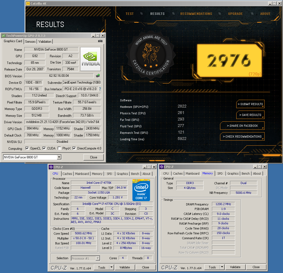Switch to the Sensors tab in GPU-Z
The width and height of the screenshot is (283, 273).
30,42
